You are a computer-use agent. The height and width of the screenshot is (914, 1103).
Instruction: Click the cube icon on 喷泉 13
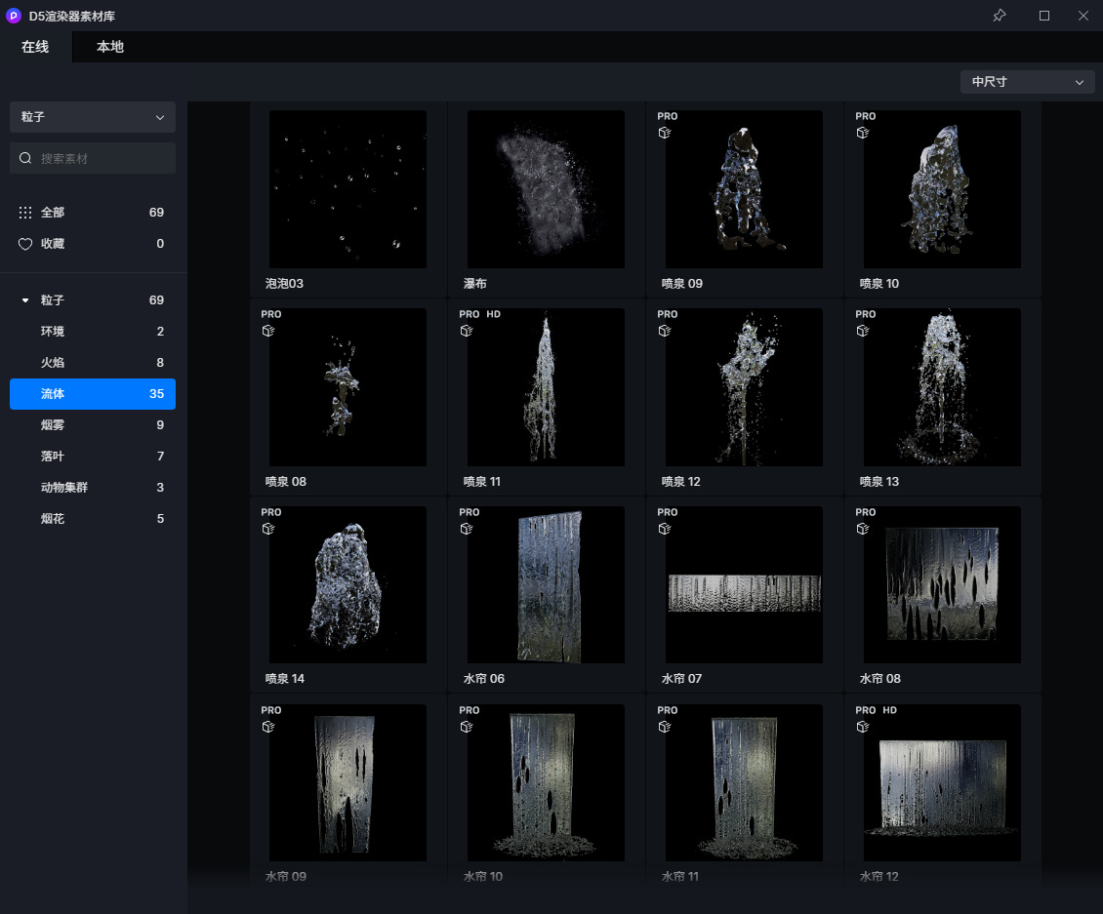pos(863,331)
